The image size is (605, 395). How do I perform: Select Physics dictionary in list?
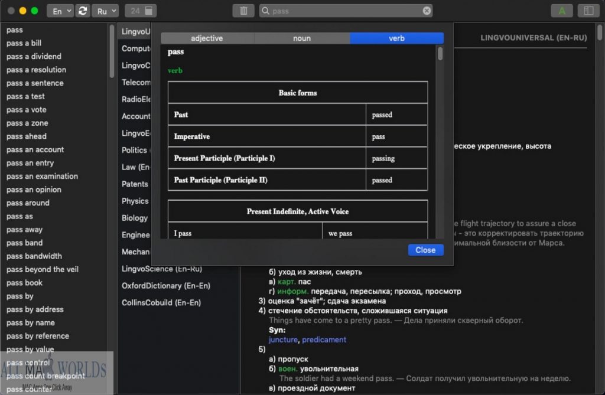point(135,201)
